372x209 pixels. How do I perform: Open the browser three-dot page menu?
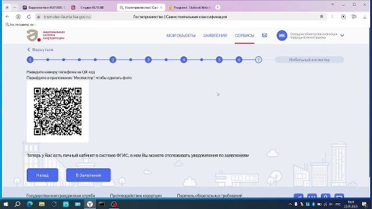tap(332, 17)
